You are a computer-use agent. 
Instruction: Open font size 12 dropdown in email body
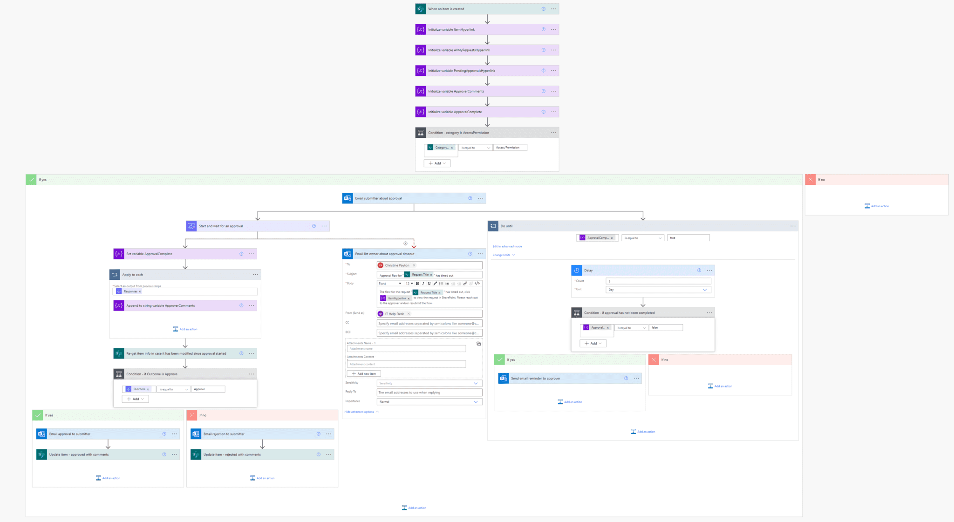click(x=409, y=284)
